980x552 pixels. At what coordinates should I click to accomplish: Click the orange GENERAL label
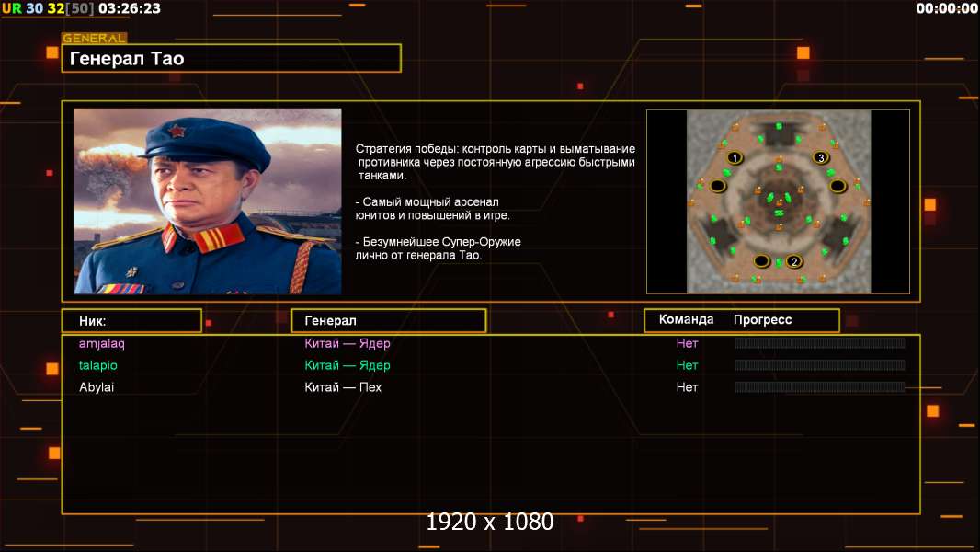click(x=95, y=38)
